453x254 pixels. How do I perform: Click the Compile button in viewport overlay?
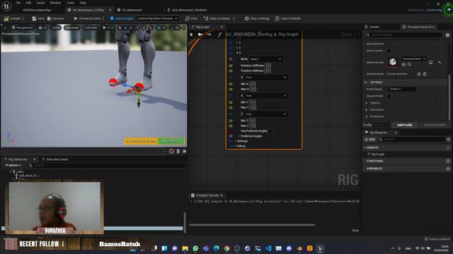171,141
